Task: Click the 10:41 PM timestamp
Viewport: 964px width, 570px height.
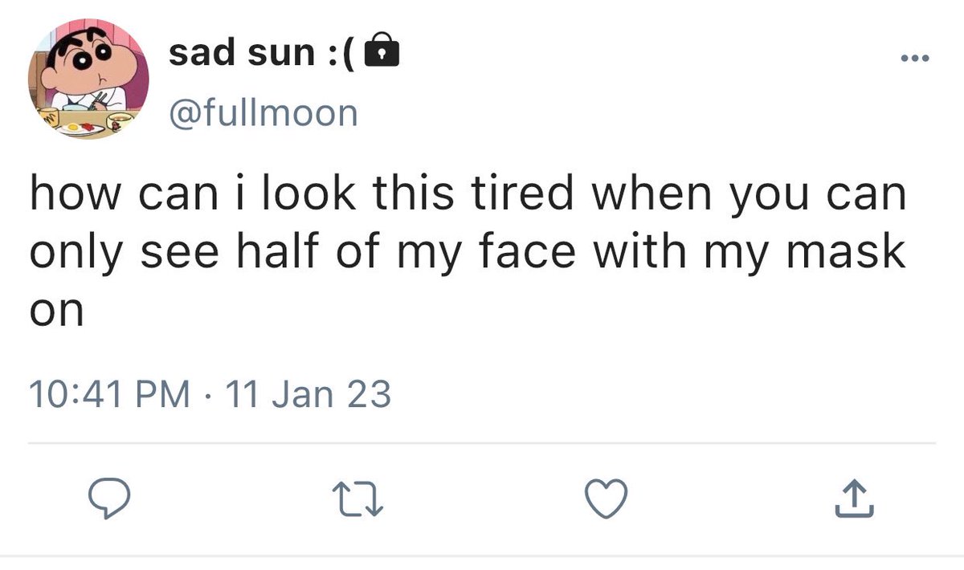Action: 109,394
